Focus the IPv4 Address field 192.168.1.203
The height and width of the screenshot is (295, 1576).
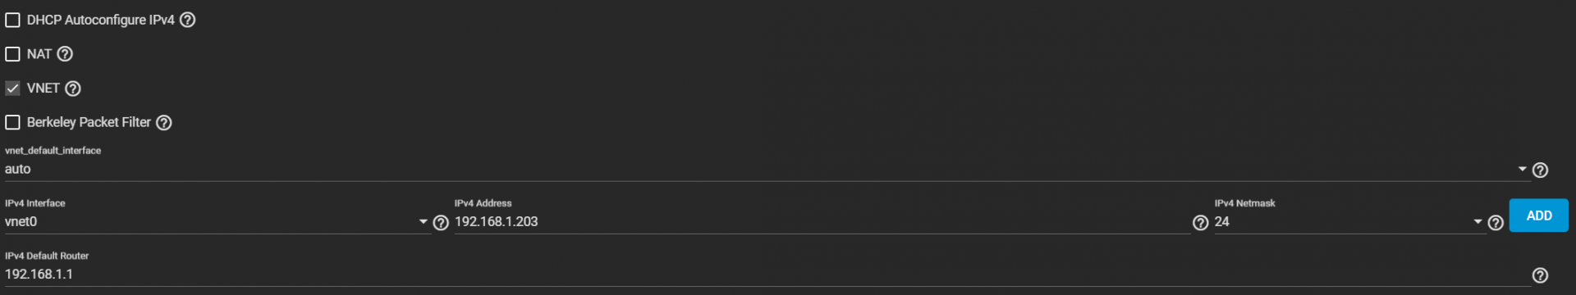(822, 222)
